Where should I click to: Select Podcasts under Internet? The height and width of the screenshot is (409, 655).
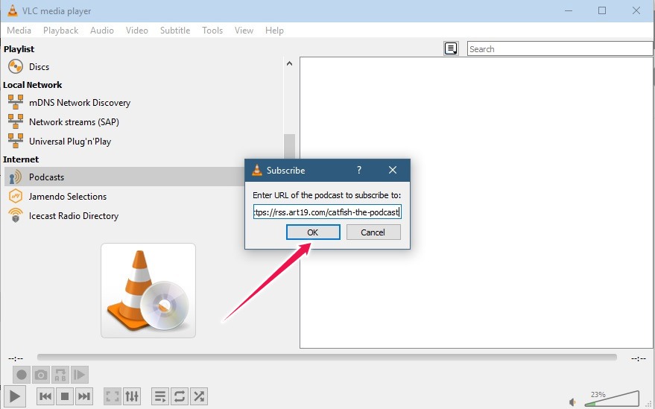click(124, 177)
